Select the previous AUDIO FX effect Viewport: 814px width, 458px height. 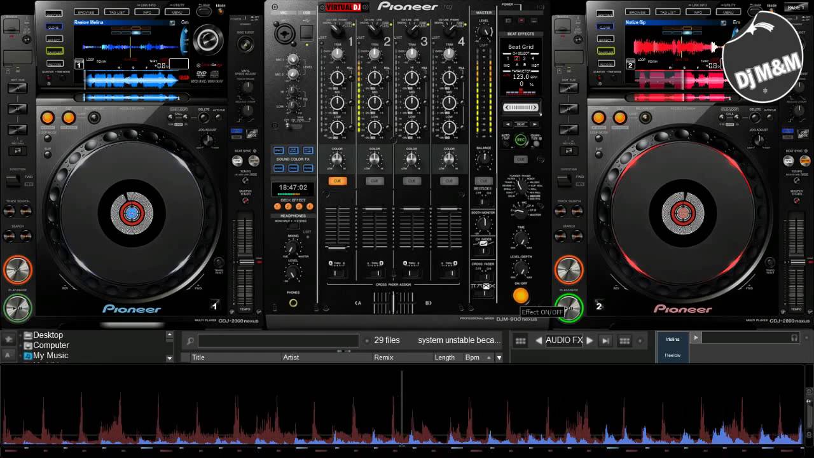point(539,340)
